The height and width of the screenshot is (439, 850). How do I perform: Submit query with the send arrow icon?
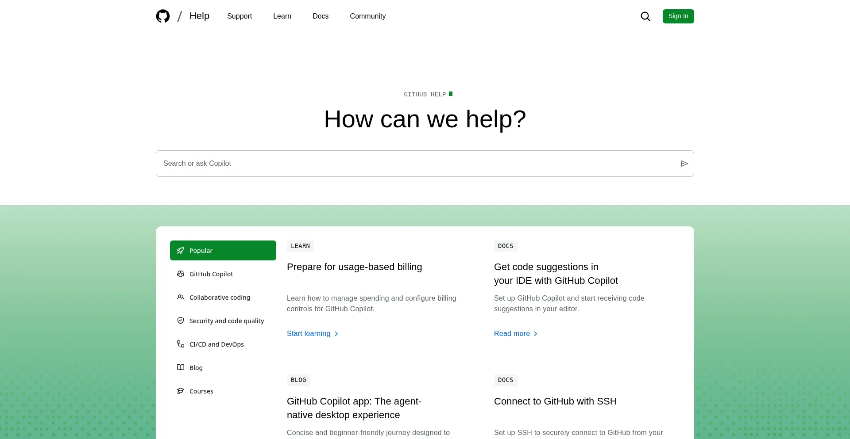pos(684,164)
